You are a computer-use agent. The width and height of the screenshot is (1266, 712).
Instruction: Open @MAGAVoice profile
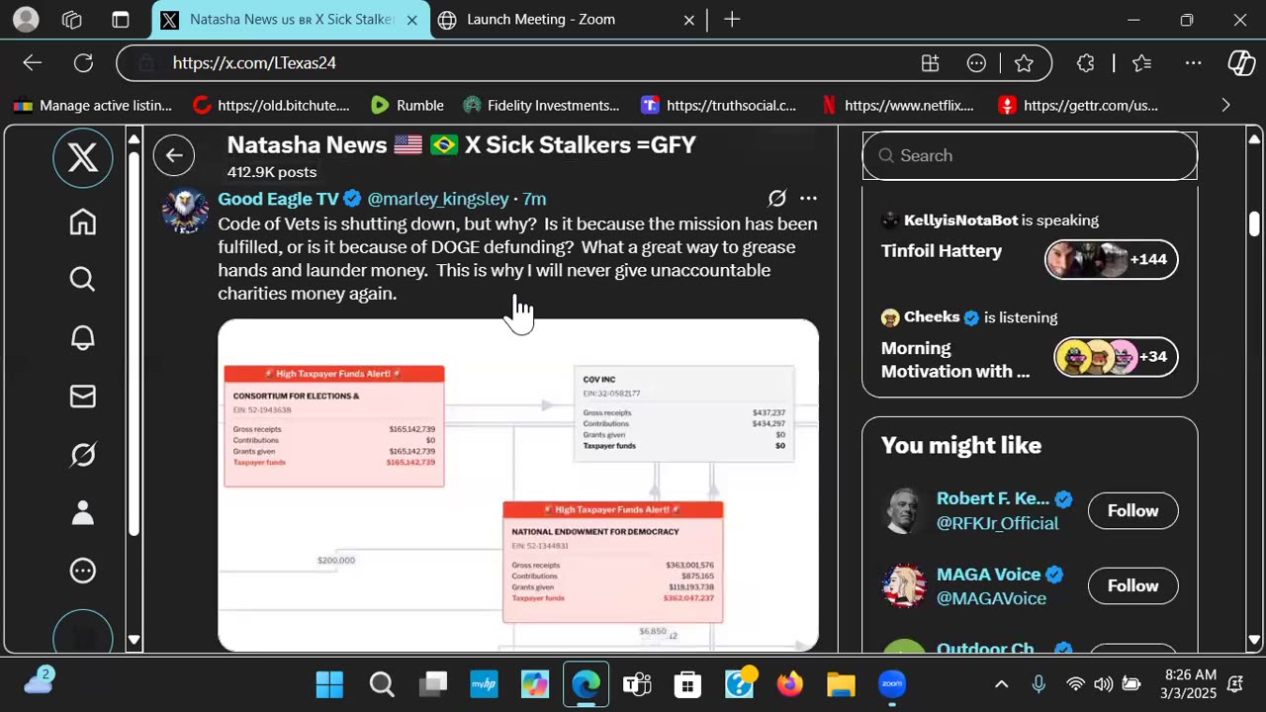coord(991,598)
